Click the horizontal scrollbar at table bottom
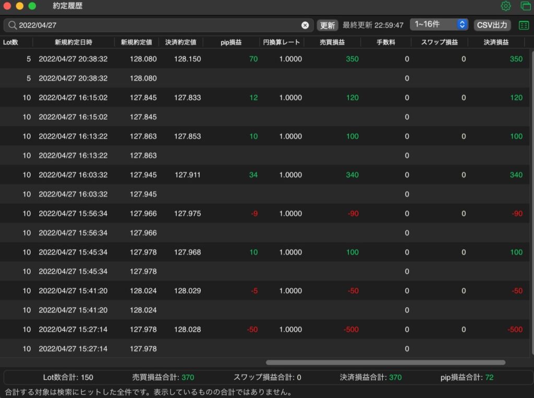The image size is (534, 398). [385, 363]
